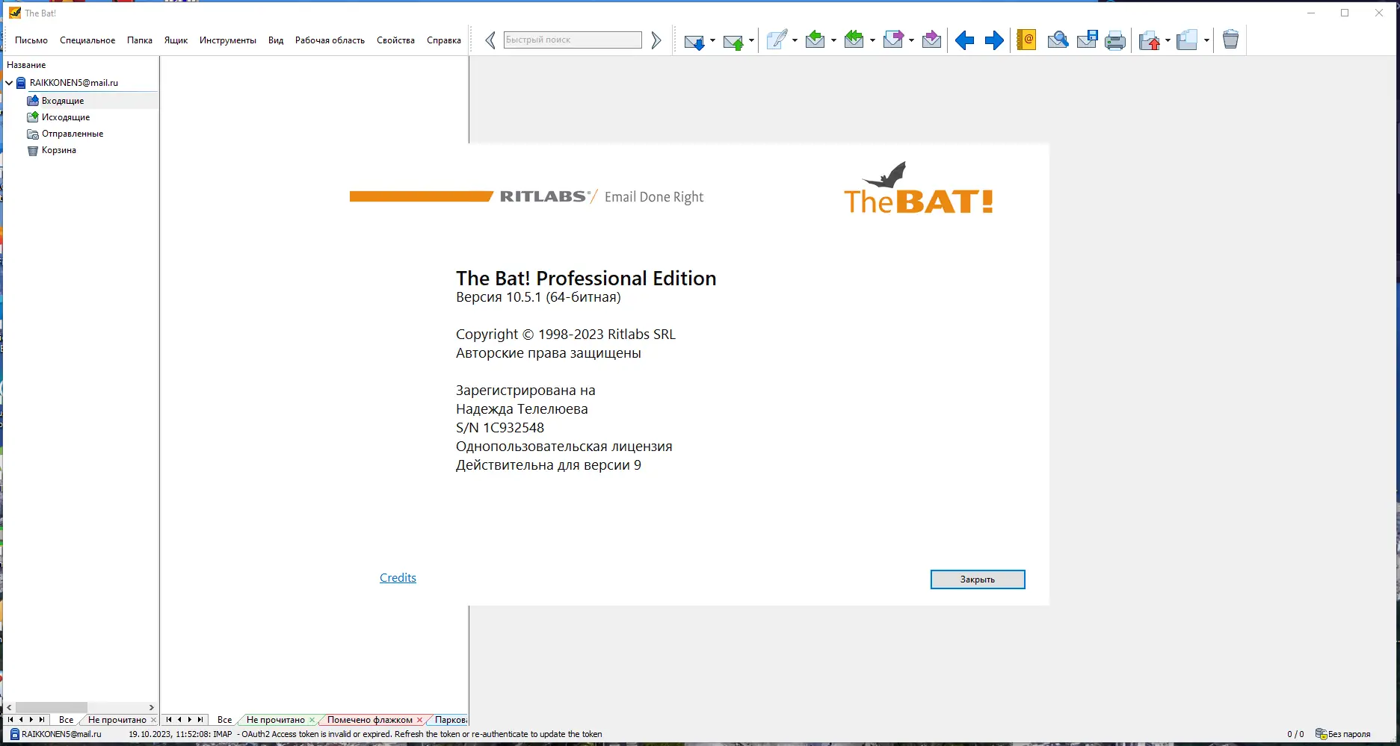
Task: Open dropdown next to Forward icon
Action: (x=911, y=40)
